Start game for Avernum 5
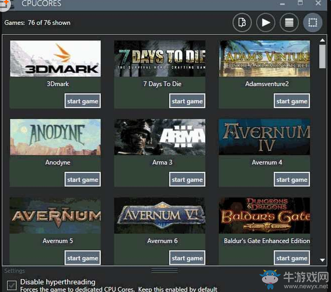Image resolution: width=331 pixels, height=292 pixels. pos(83,258)
